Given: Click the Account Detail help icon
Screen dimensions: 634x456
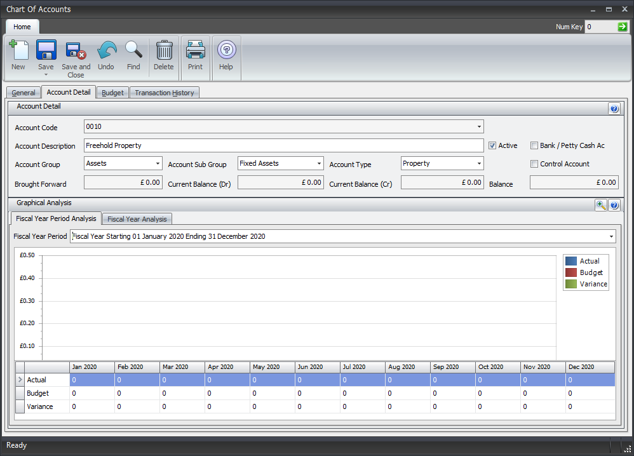Looking at the screenshot, I should (x=614, y=108).
